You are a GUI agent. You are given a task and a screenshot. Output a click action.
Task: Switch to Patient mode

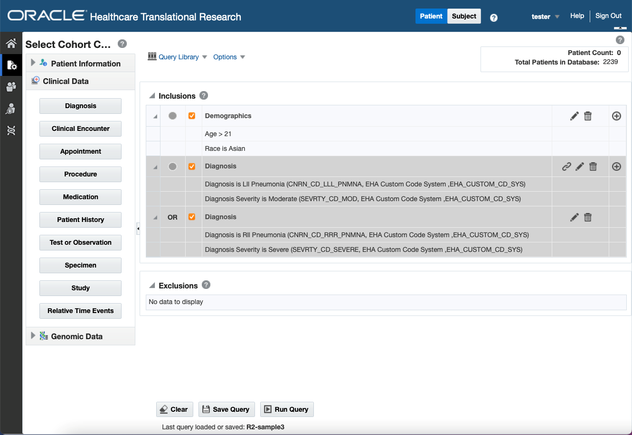click(431, 16)
